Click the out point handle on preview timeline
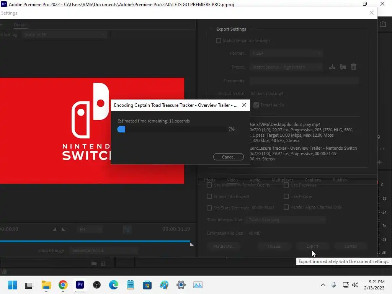Viewport: 392px width, 294px height. pyautogui.click(x=192, y=244)
